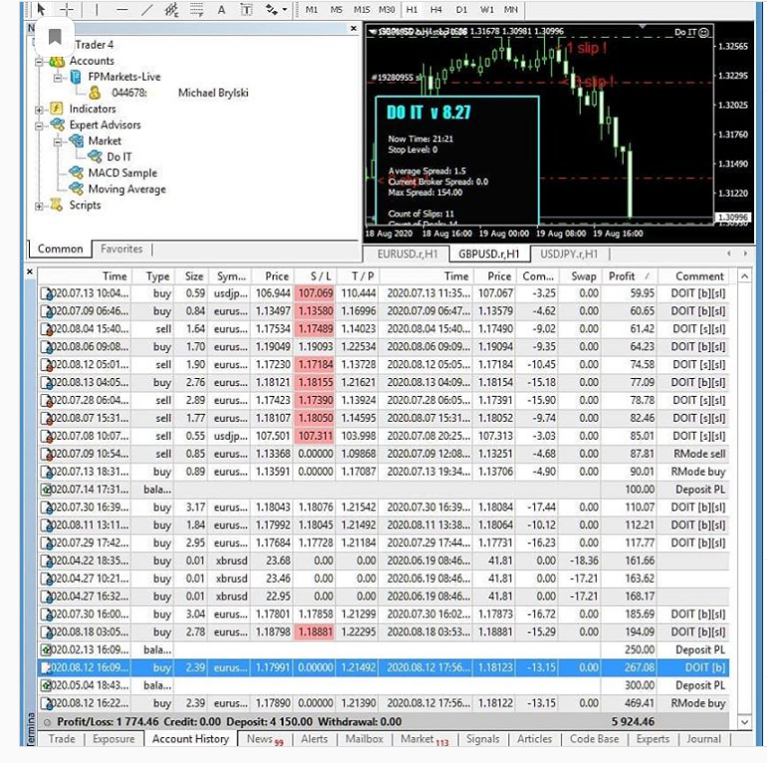Image resolution: width=767 pixels, height=763 pixels.
Task: Select the Horizontal Line drawing tool
Action: tap(122, 9)
